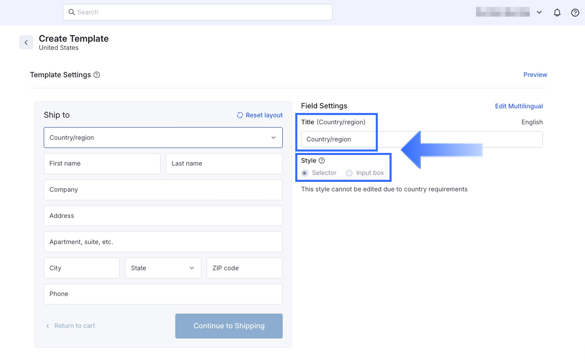
Task: Open the notifications bell
Action: click(x=557, y=13)
